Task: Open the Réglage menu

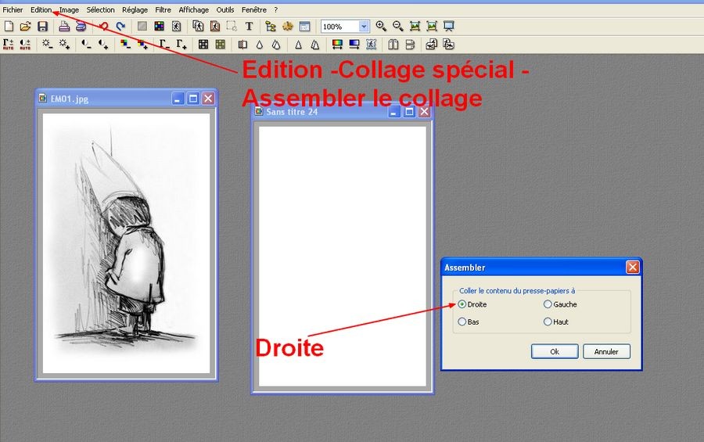Action: coord(135,10)
